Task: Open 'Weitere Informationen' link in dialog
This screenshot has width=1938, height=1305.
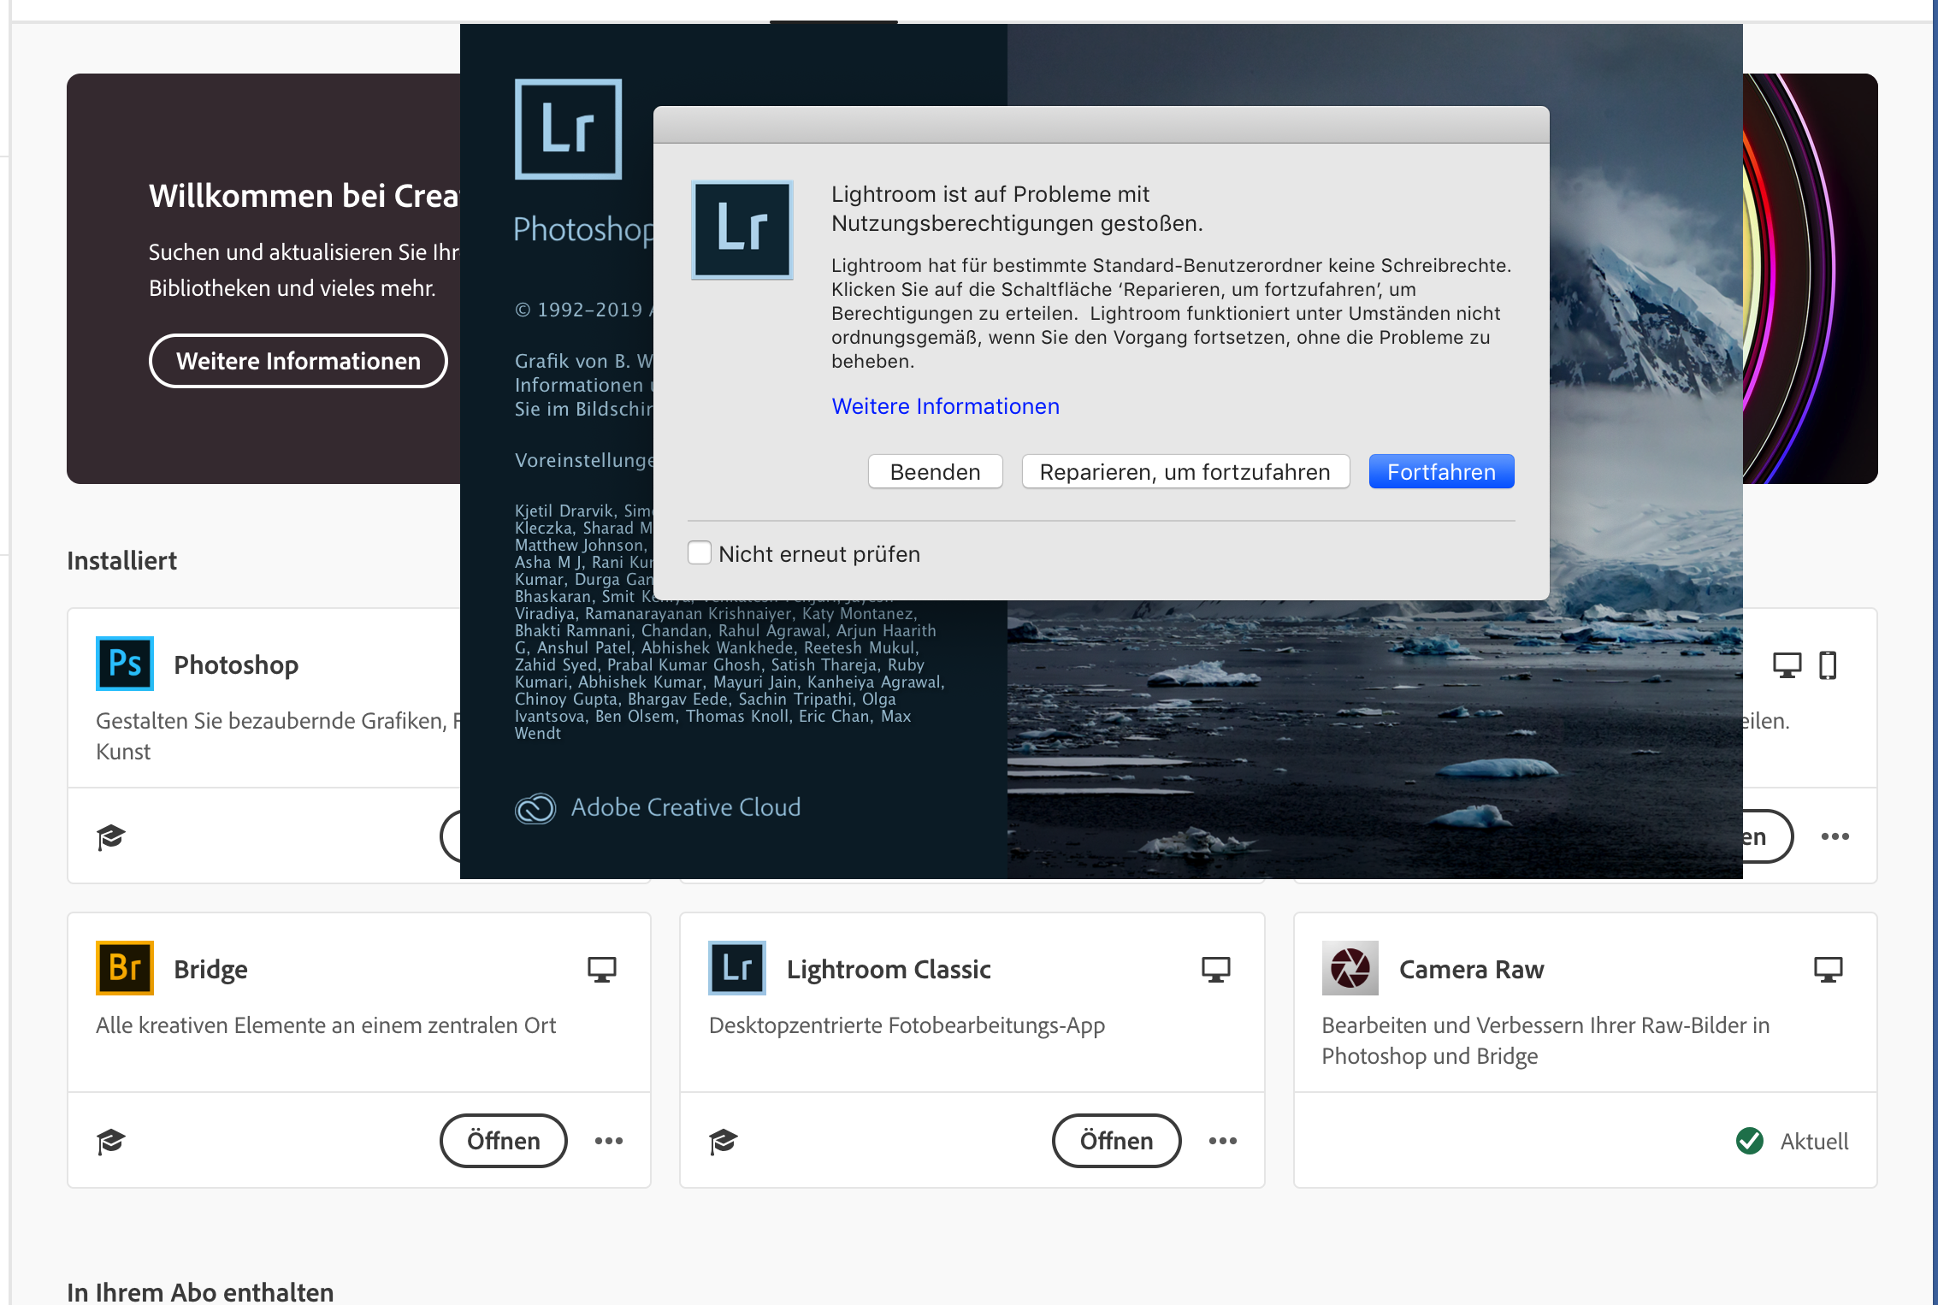Action: [945, 406]
